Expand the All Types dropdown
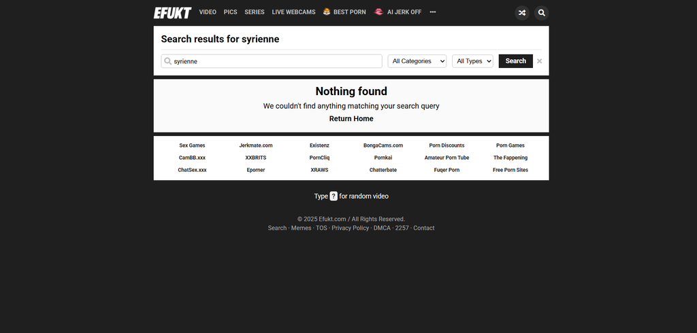Screen dimensions: 697x333 click(x=472, y=61)
